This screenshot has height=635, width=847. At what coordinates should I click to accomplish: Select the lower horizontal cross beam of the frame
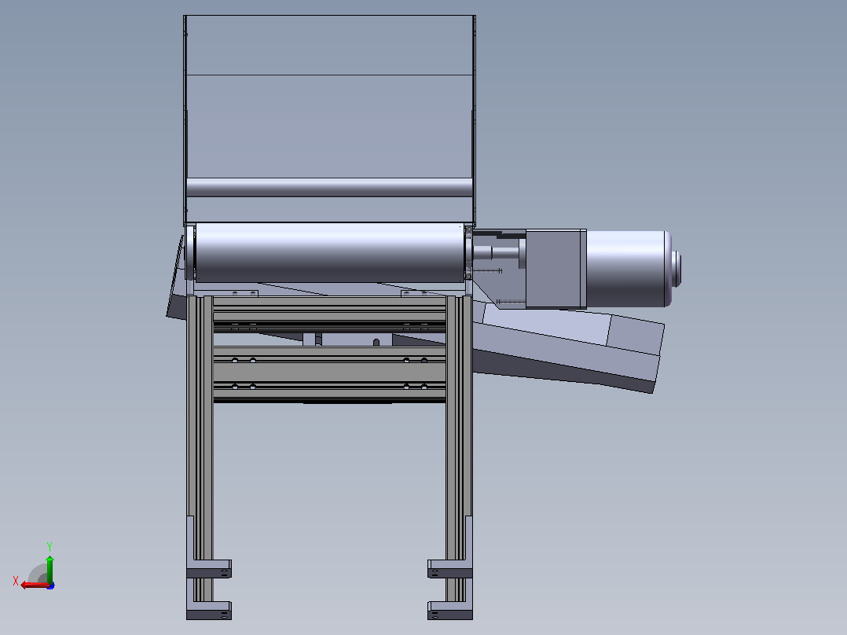point(329,374)
